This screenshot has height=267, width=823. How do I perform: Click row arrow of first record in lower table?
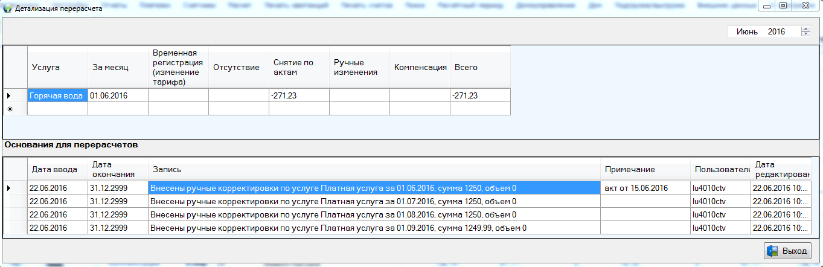[10, 188]
